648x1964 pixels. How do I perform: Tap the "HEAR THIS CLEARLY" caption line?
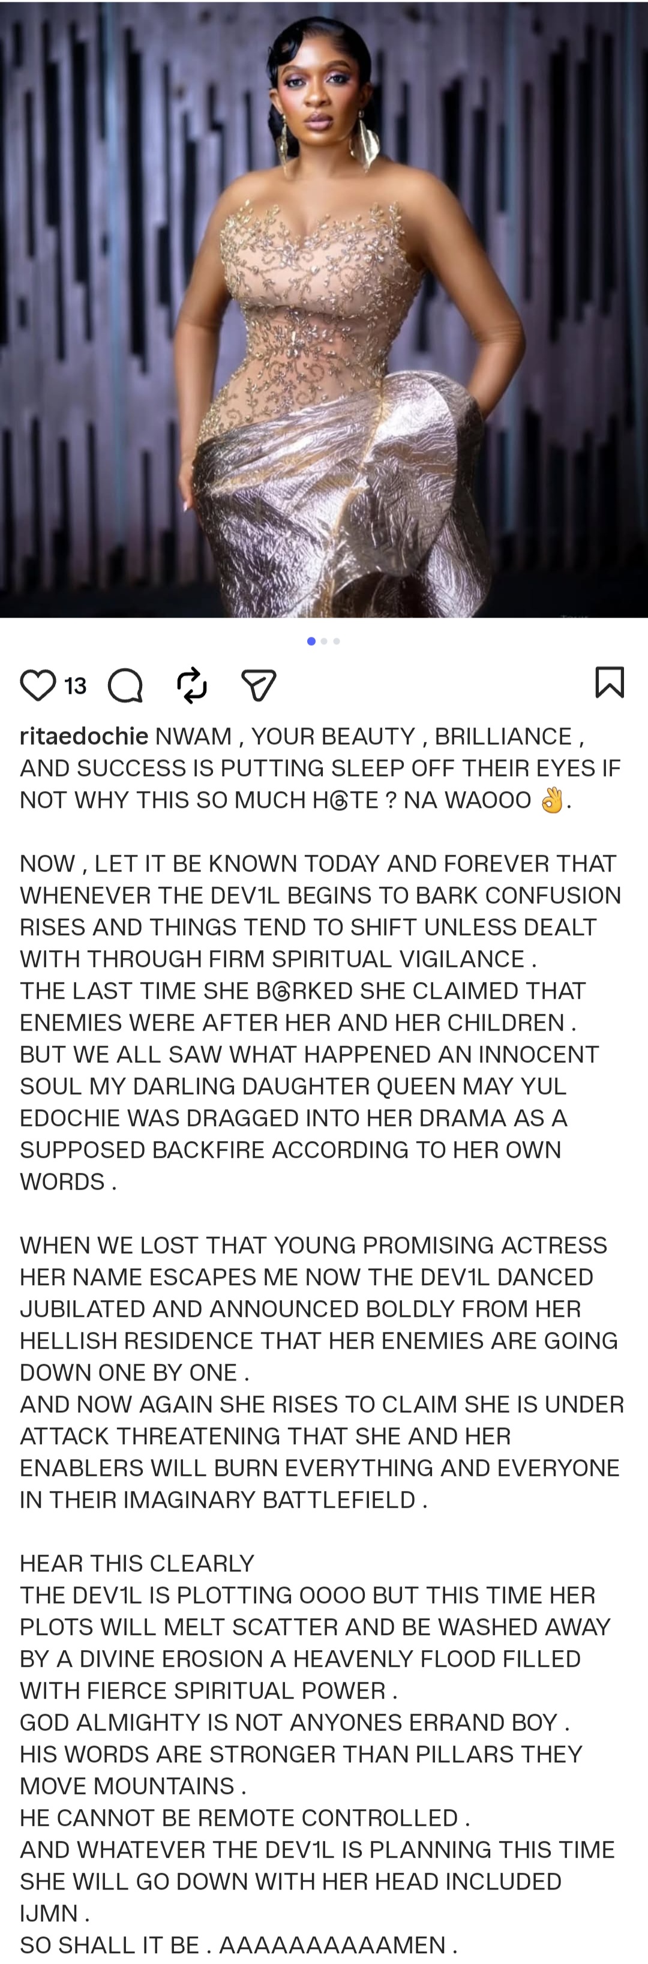(x=137, y=1562)
